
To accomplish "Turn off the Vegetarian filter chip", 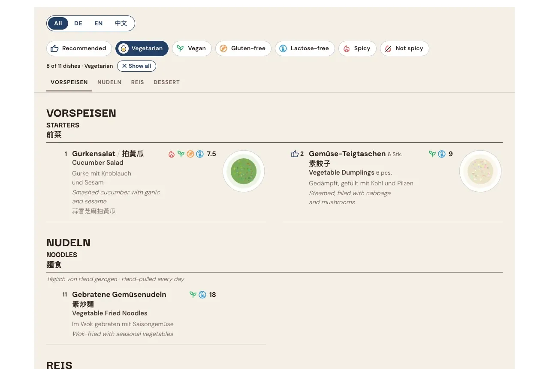I will 142,48.
